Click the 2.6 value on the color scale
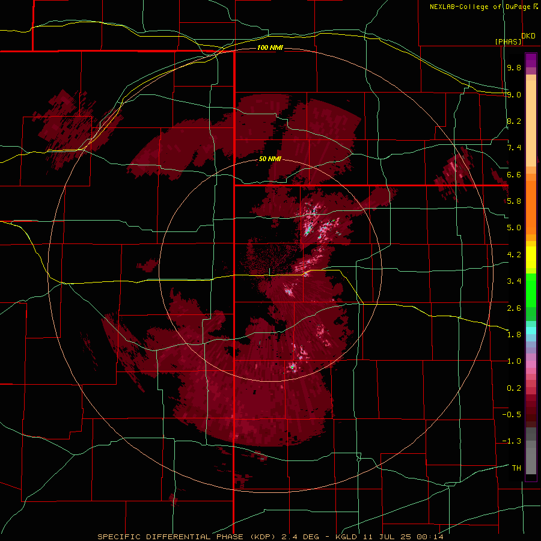This screenshot has width=541, height=541. [514, 308]
